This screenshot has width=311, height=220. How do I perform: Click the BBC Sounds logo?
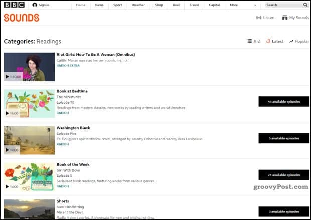click(21, 18)
